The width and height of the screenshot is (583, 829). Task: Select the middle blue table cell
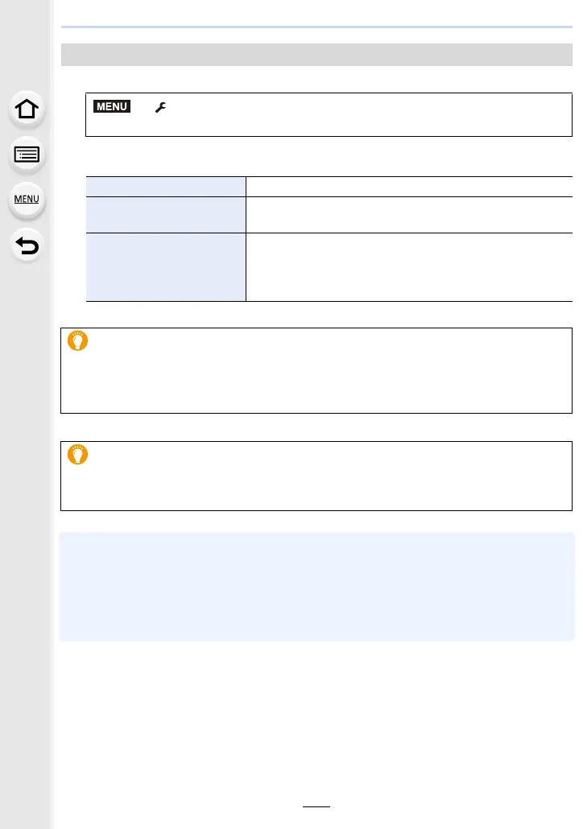pos(166,214)
